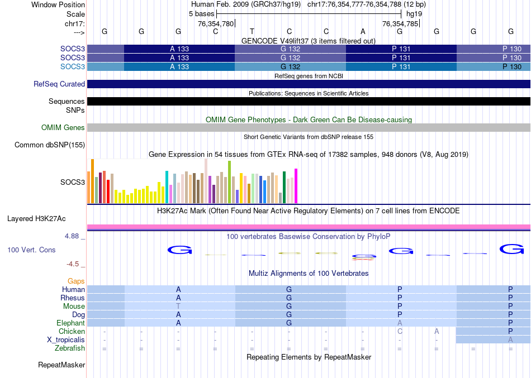The height and width of the screenshot is (378, 531).
Task: Open 'Repeating Elements by RepeatMasker' track title
Action: tap(309, 357)
